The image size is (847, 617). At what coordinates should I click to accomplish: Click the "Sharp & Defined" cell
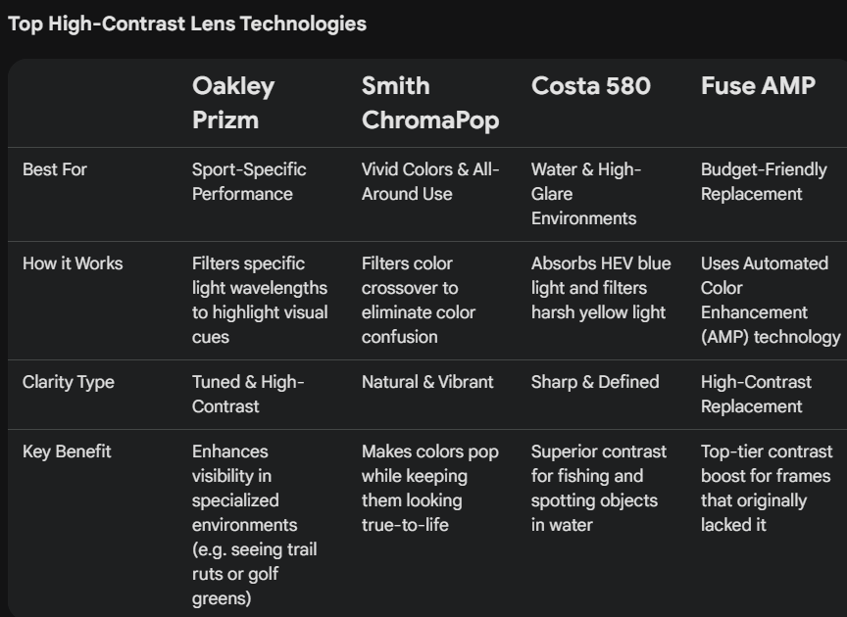coord(595,382)
